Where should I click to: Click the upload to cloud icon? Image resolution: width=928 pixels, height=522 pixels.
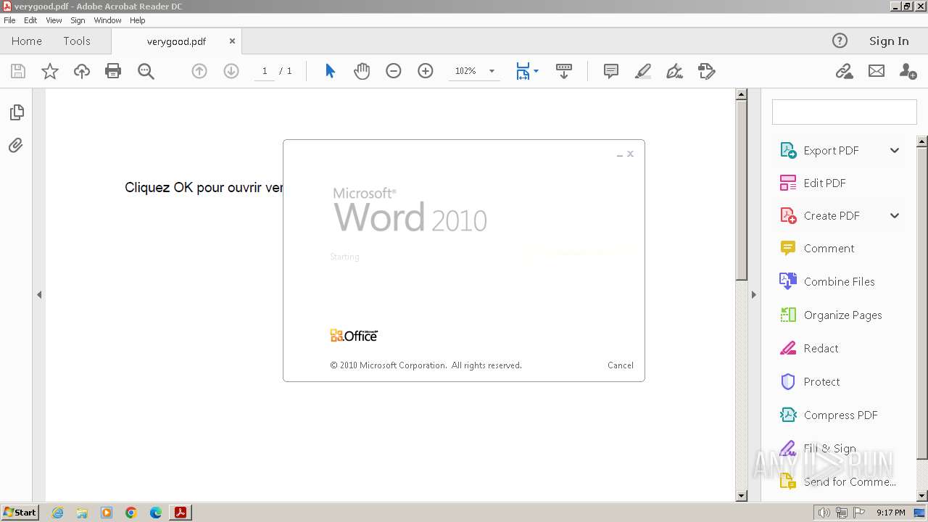pyautogui.click(x=82, y=71)
